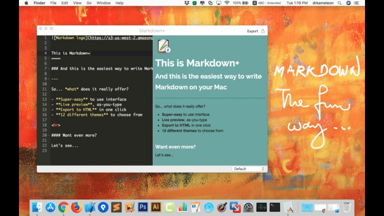
Task: Click the Wi-Fi status icon
Action: tap(227, 3)
